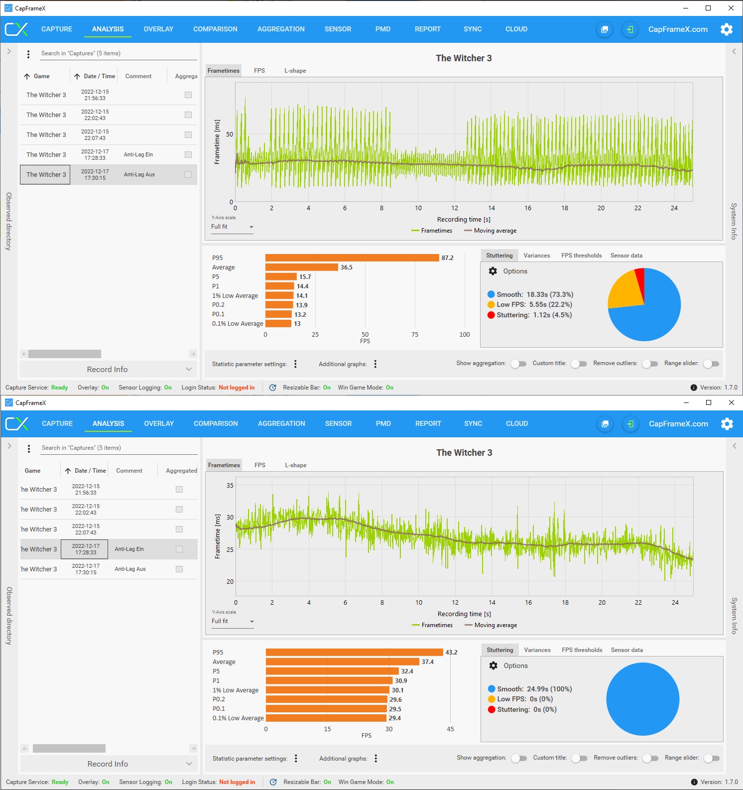Click the version info icon in bottom window
The image size is (743, 790).
coord(694,782)
